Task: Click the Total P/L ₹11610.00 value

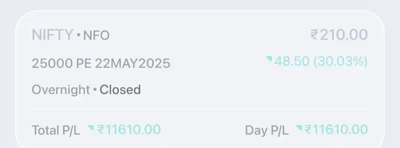Action: (x=129, y=129)
